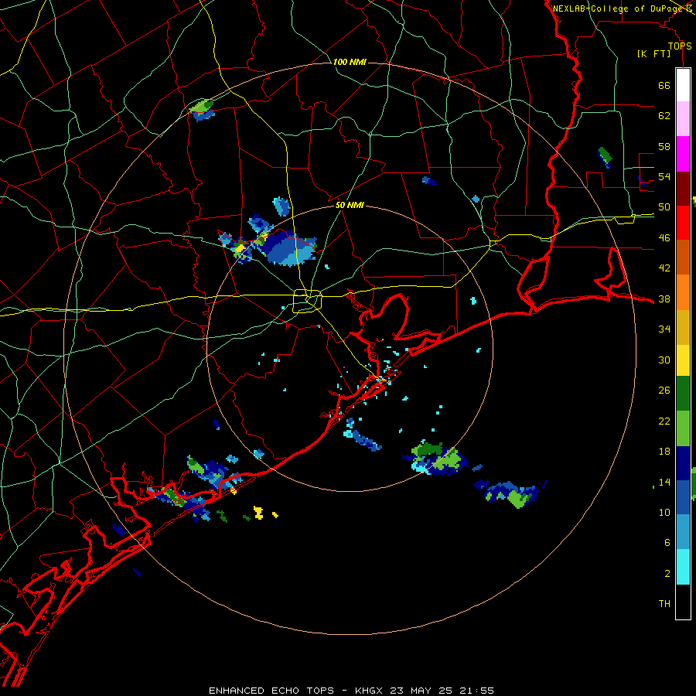Click the black TH legend swatch
Screen dimensions: 696x696
(x=683, y=602)
